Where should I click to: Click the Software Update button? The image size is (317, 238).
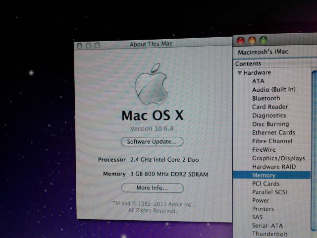152,141
